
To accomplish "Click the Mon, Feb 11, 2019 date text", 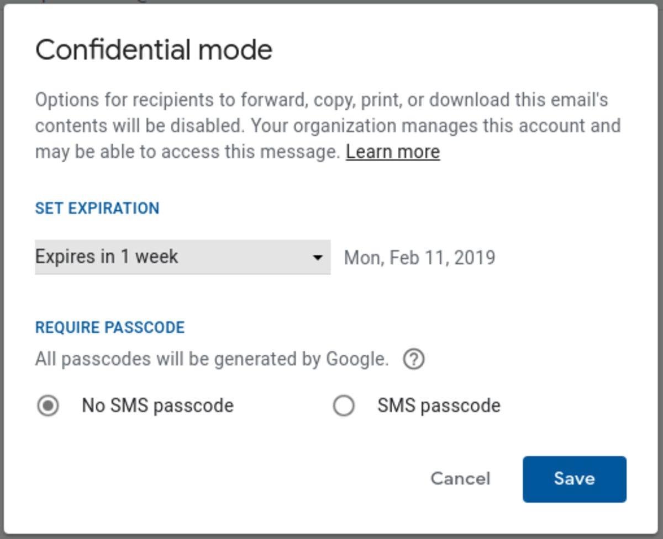I will coord(419,257).
